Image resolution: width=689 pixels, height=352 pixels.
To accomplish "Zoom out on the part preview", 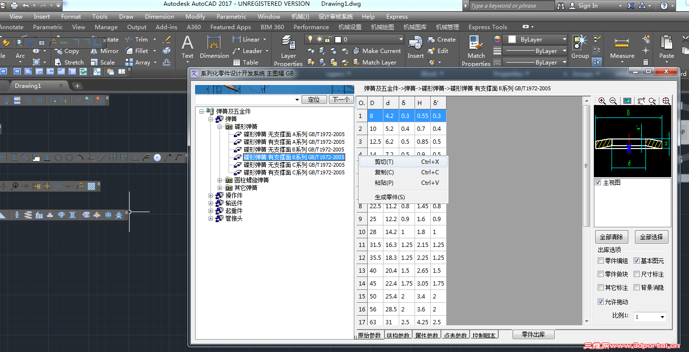I will (613, 101).
